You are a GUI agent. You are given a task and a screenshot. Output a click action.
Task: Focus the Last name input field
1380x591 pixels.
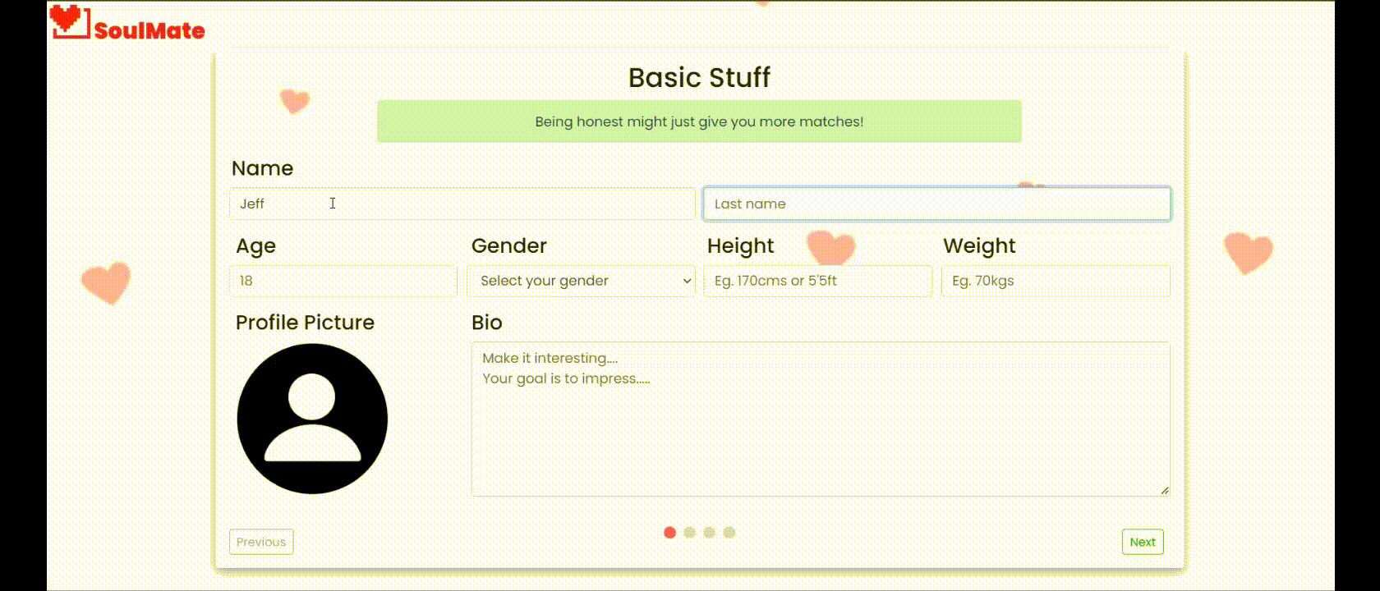coord(936,204)
